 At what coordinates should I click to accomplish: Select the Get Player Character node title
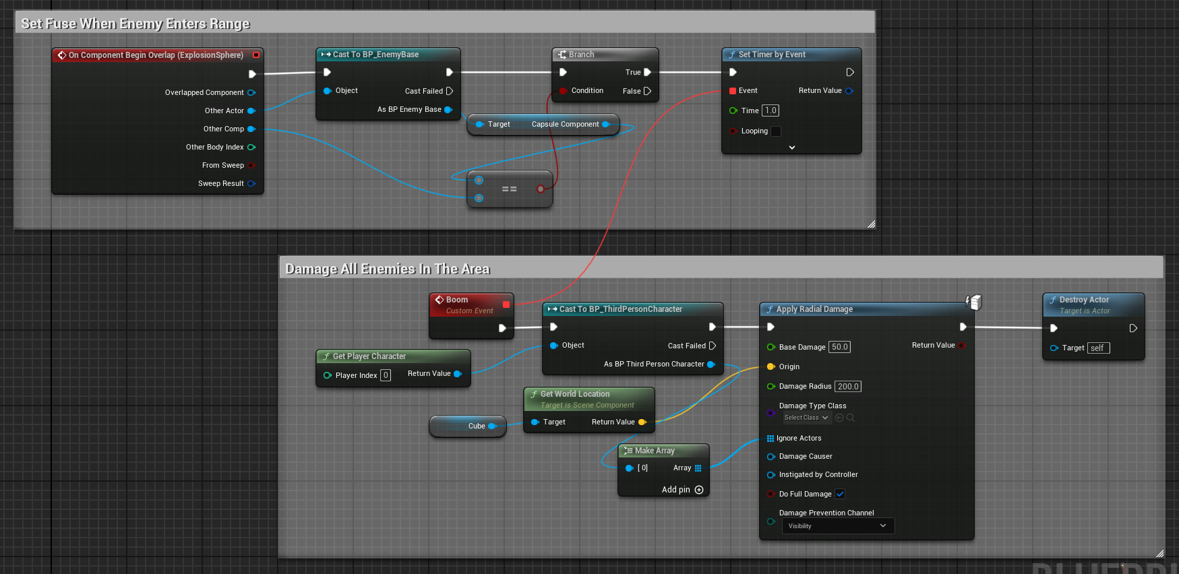point(369,356)
